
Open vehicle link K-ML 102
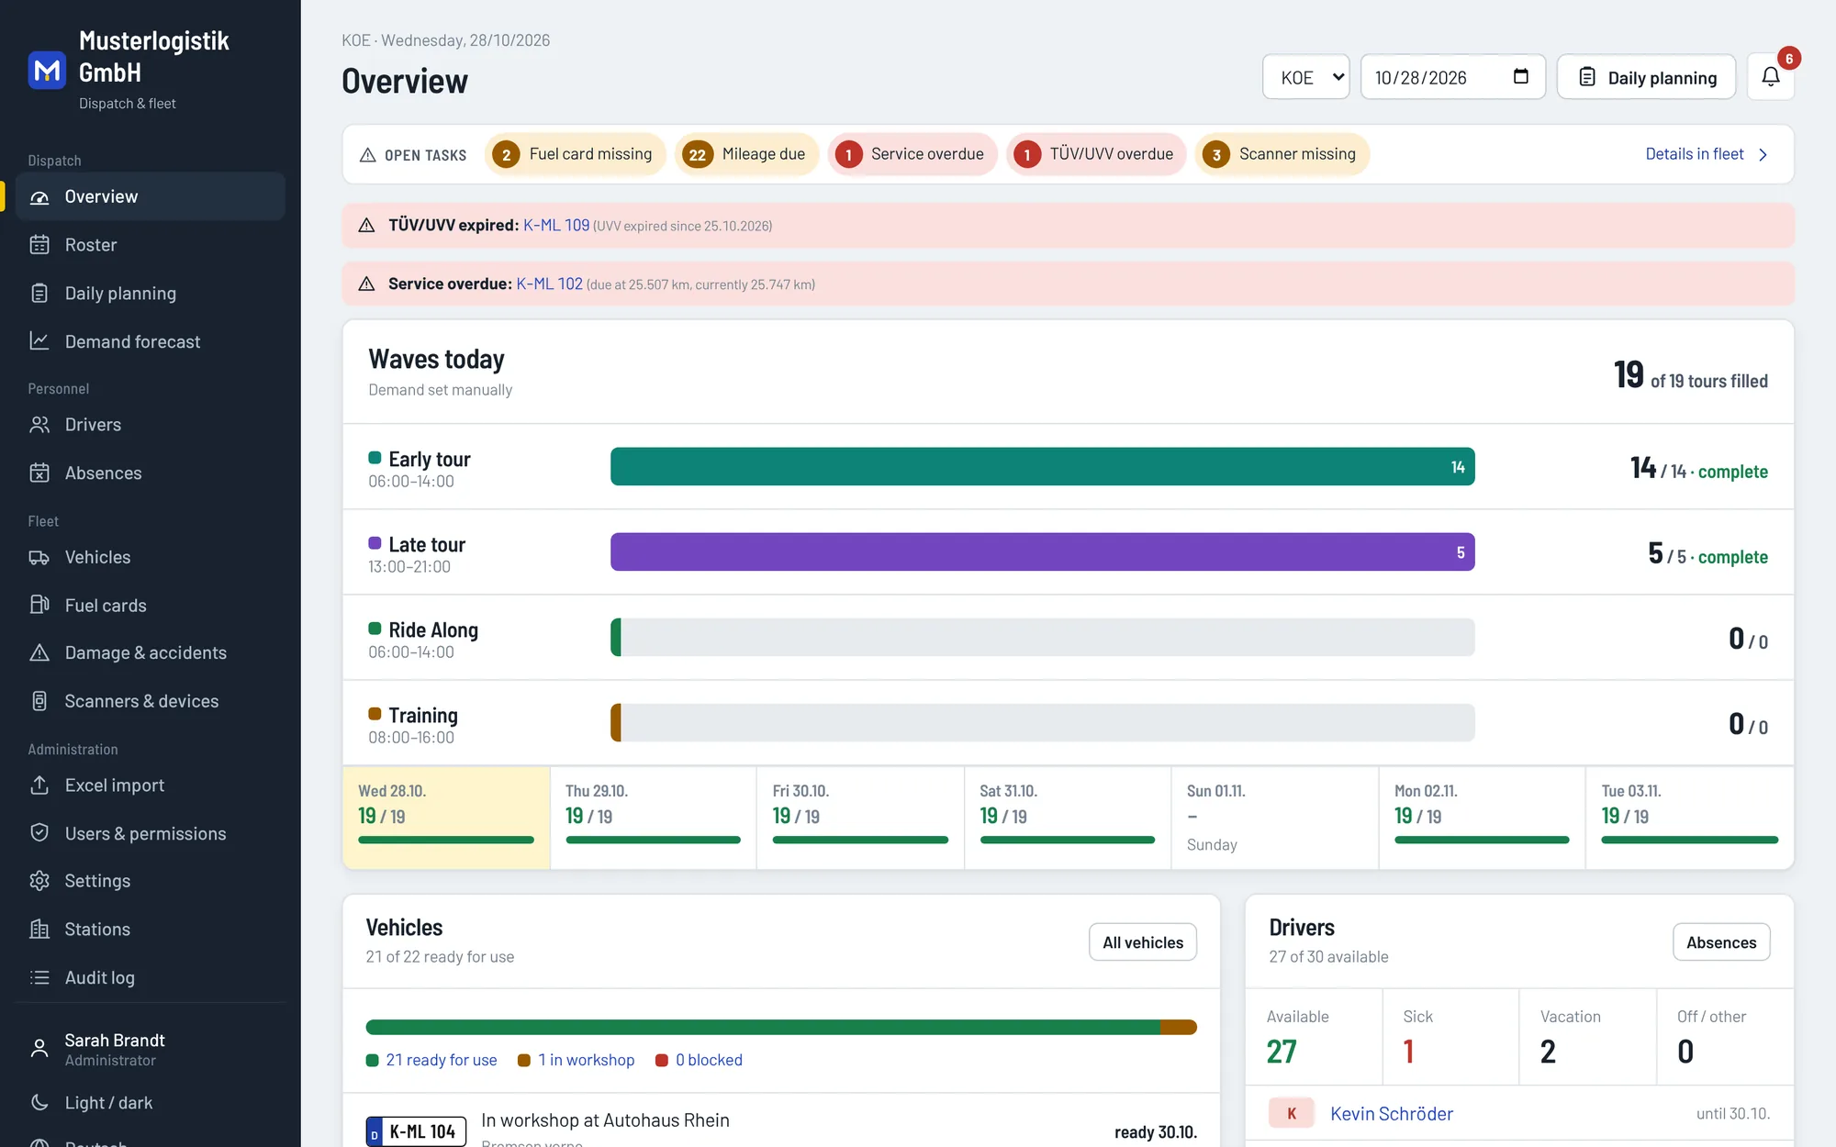click(x=549, y=284)
